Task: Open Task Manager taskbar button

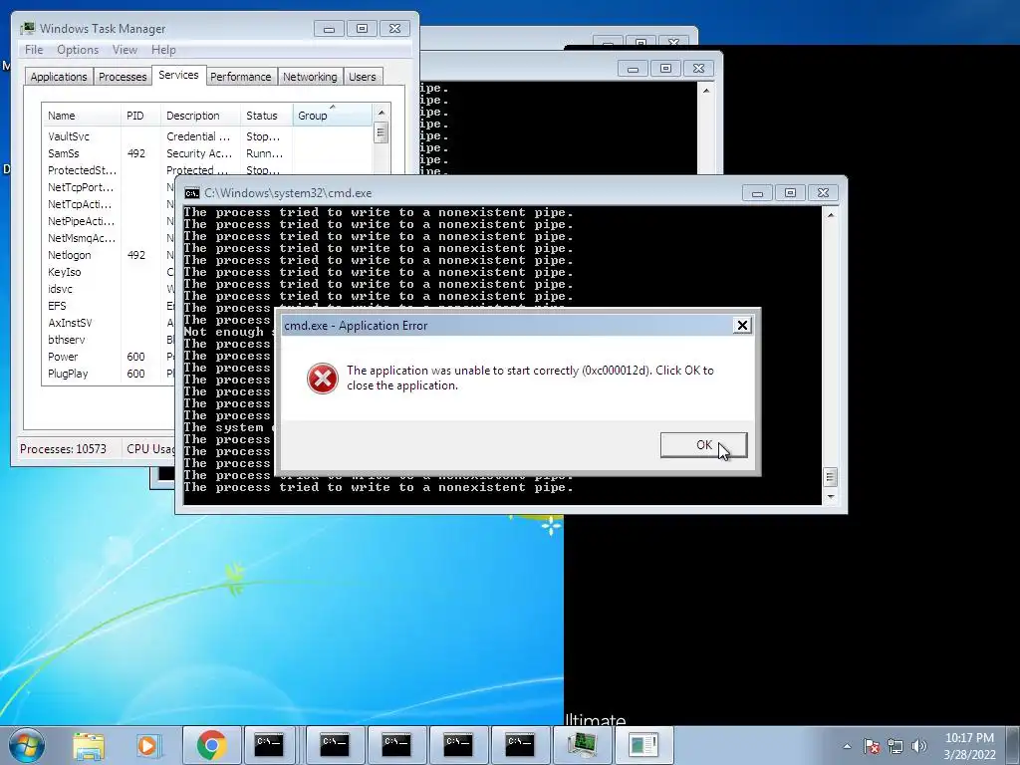Action: [582, 745]
